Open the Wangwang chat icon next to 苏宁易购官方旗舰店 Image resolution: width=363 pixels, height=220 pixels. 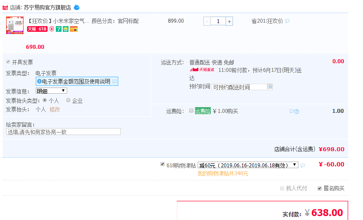77,8
